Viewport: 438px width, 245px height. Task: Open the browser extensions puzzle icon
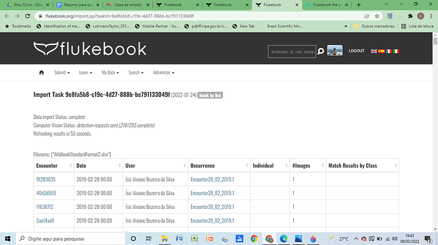410,16
